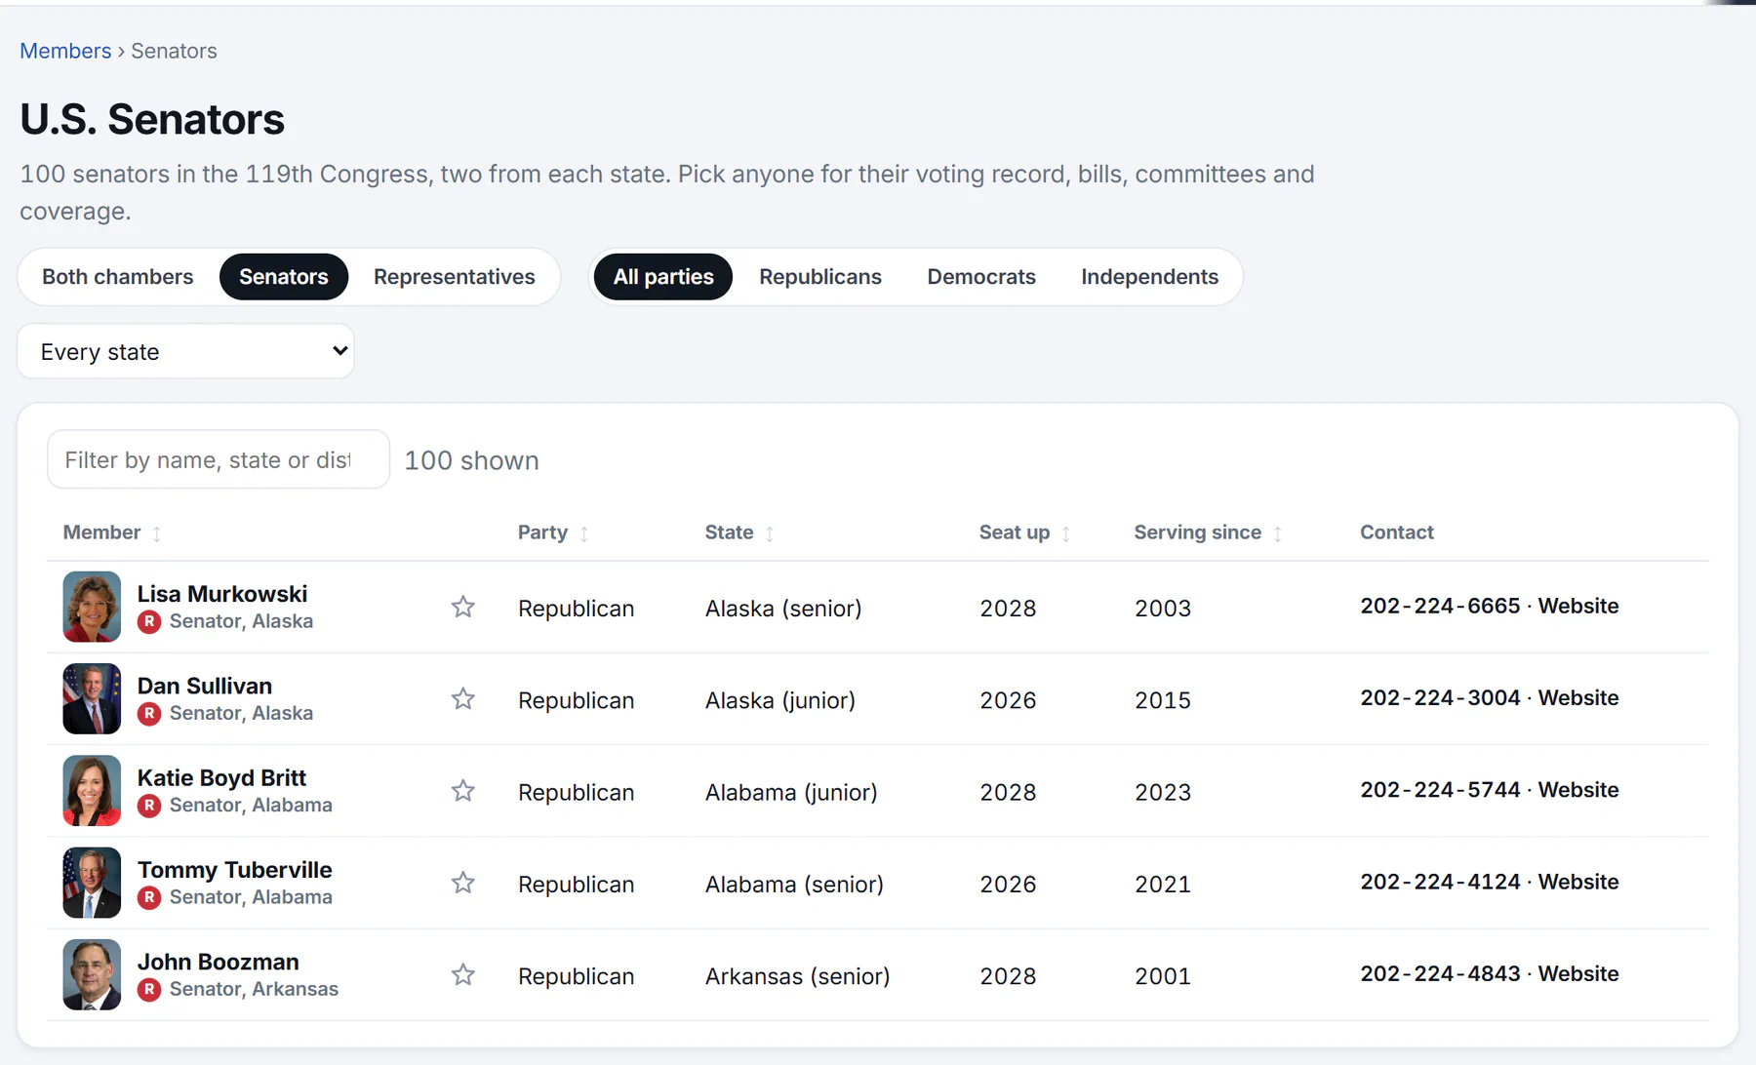1756x1065 pixels.
Task: Click the Contact column header
Action: [x=1397, y=532]
